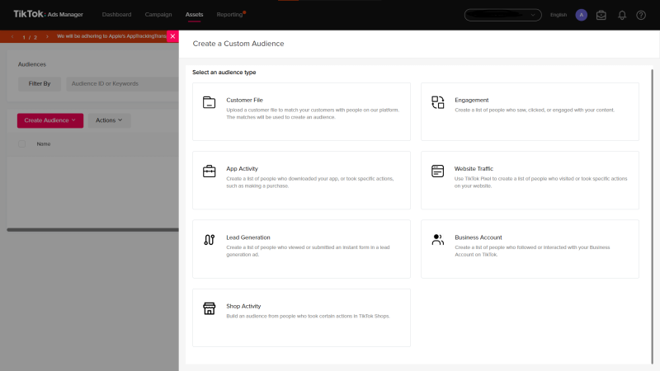Pick the App Activity briefcase icon

(x=209, y=171)
